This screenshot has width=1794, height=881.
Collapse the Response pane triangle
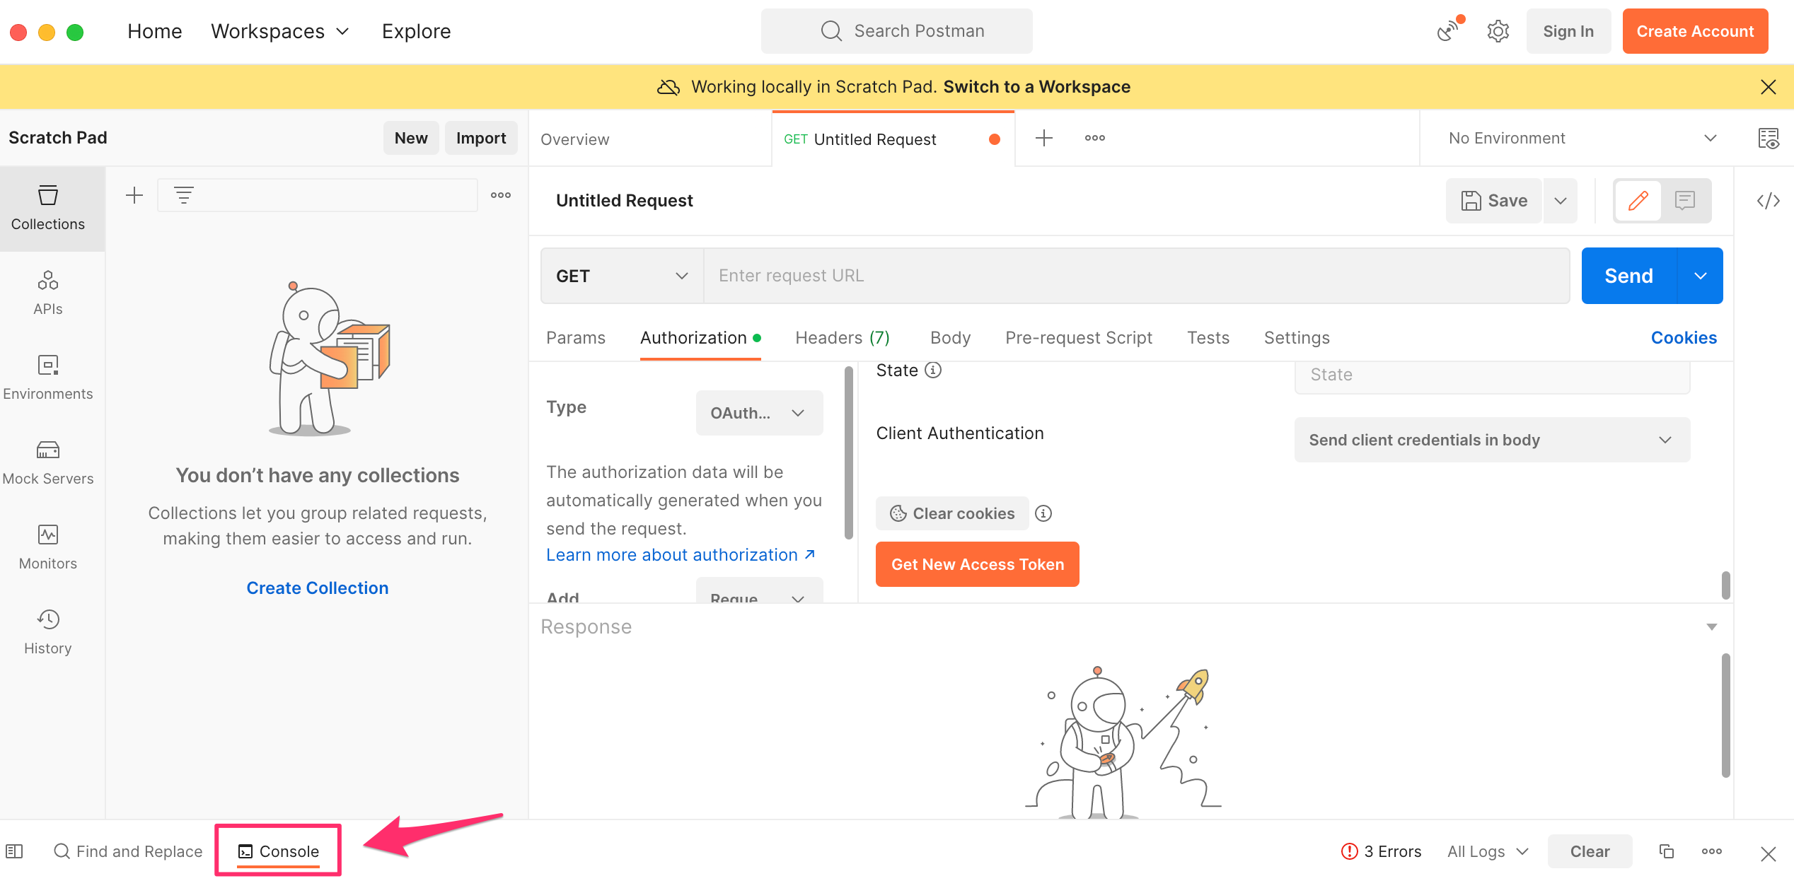click(1712, 626)
